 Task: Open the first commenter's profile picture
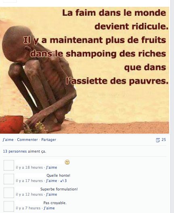(x=9, y=165)
